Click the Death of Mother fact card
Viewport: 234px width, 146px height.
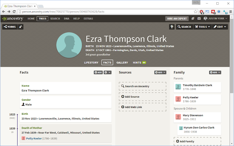pos(66,133)
